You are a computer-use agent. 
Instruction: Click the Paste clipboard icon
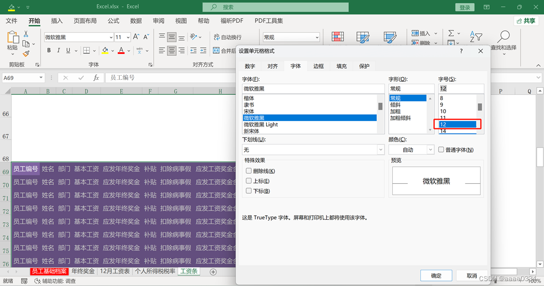point(12,37)
